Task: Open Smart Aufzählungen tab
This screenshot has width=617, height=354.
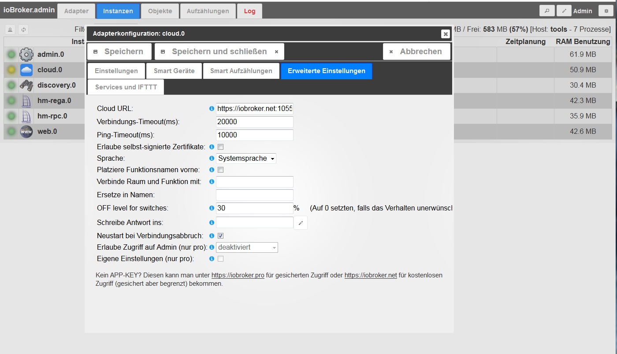Action: click(x=241, y=71)
